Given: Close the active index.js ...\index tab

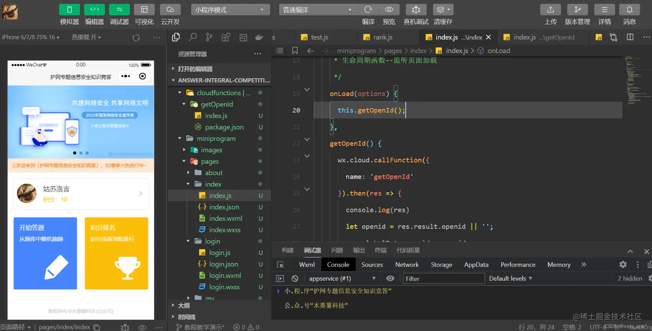Looking at the screenshot, I should click(489, 37).
